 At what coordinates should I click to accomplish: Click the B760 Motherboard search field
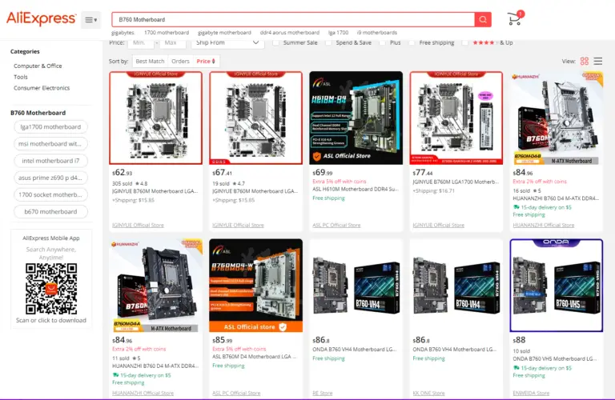coord(293,19)
